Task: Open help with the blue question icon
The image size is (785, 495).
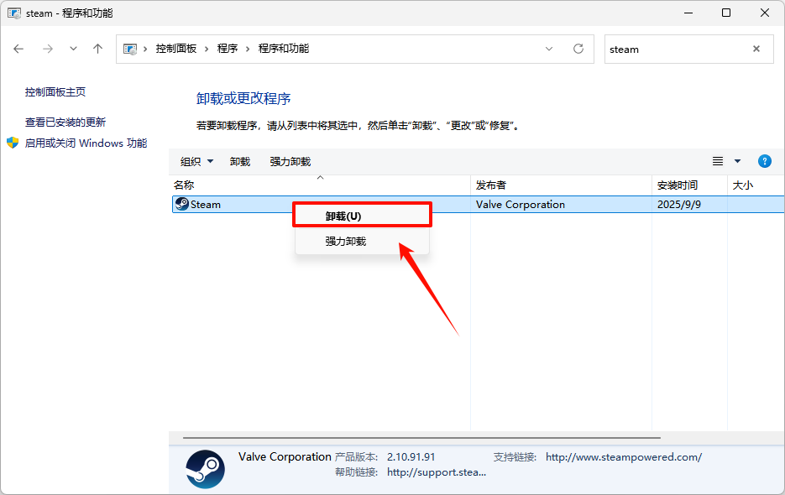Action: click(765, 161)
